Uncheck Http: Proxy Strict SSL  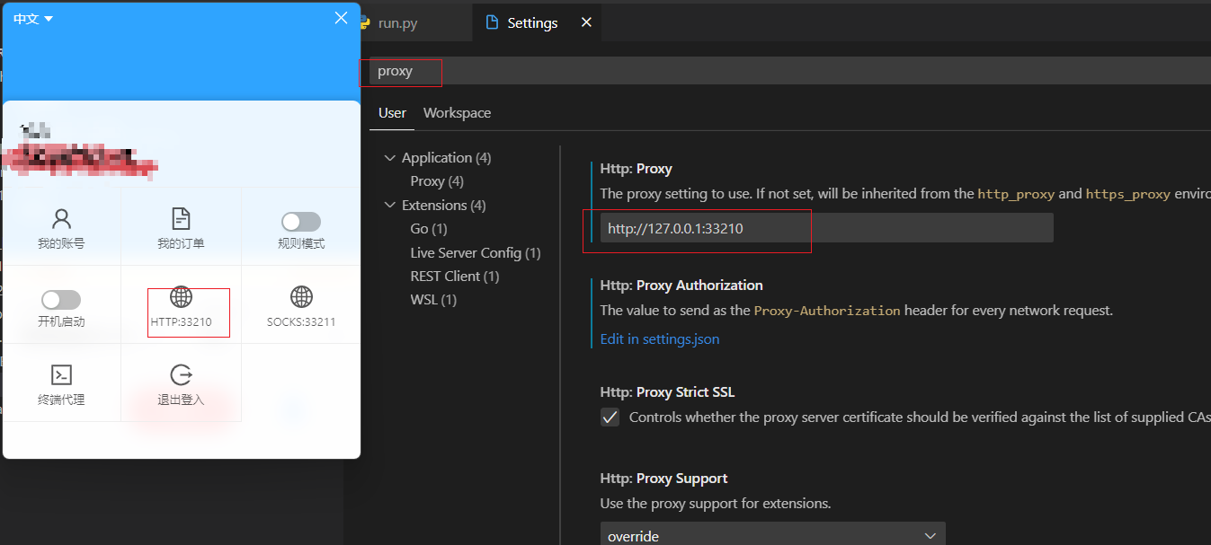click(610, 417)
